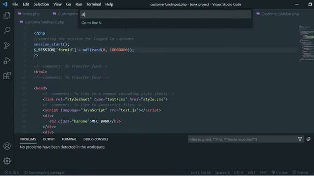The image size is (314, 176).
Task: Open the Manage gear icon
Action: (7, 161)
